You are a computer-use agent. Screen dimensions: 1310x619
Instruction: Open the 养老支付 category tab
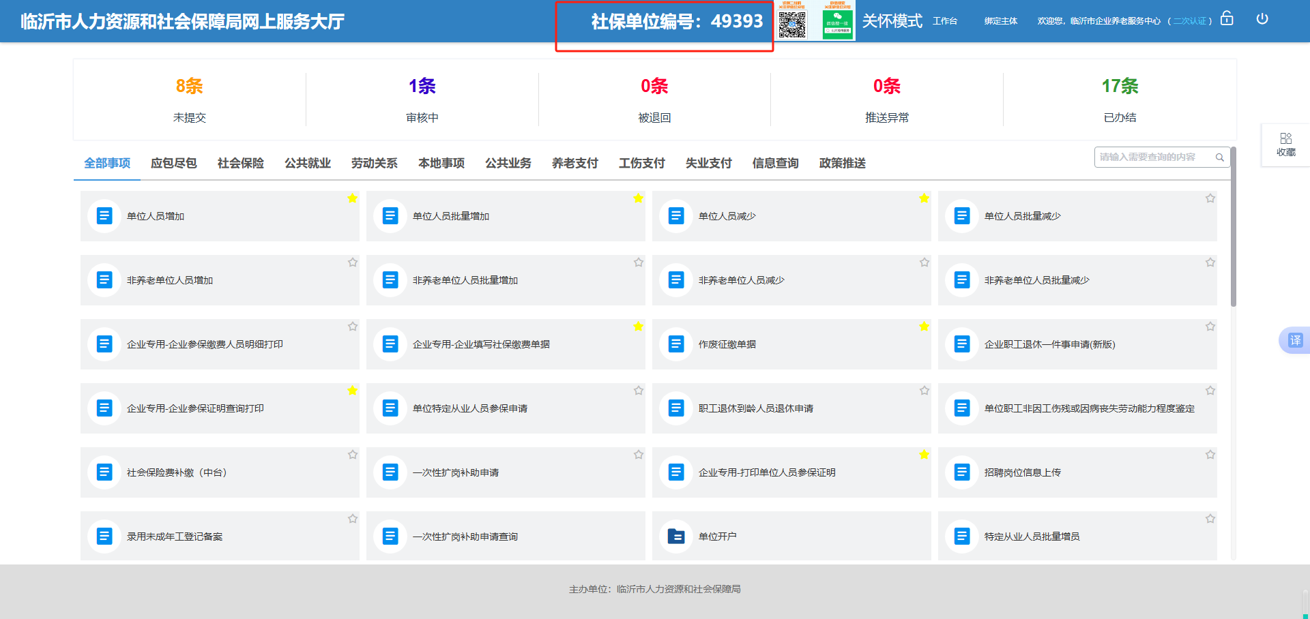[574, 164]
